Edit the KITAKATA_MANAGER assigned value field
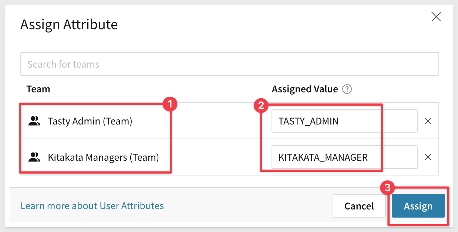This screenshot has height=232, width=458. 344,157
